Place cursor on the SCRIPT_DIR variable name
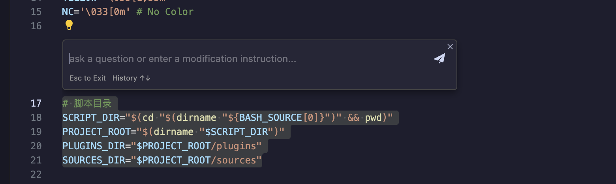This screenshot has height=184, width=616. coord(91,118)
